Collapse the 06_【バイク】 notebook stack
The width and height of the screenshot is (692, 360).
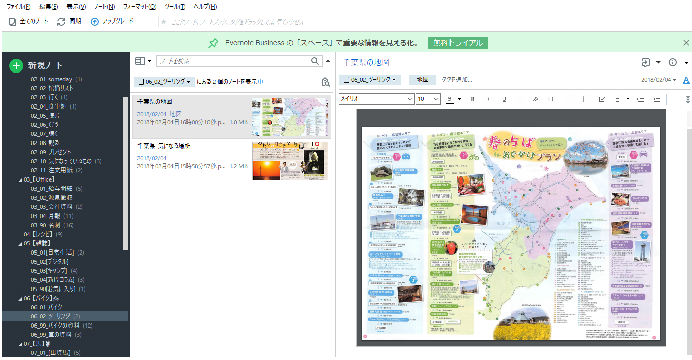[x=20, y=298]
